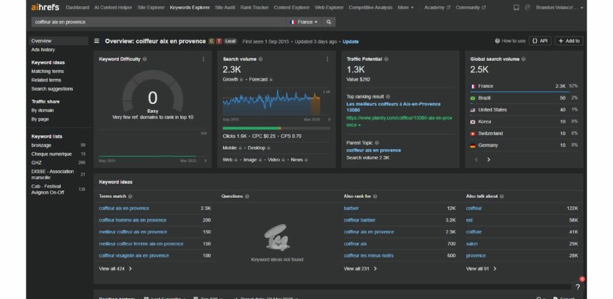Click the search magnifier button
The image size is (613, 299).
[x=329, y=22]
